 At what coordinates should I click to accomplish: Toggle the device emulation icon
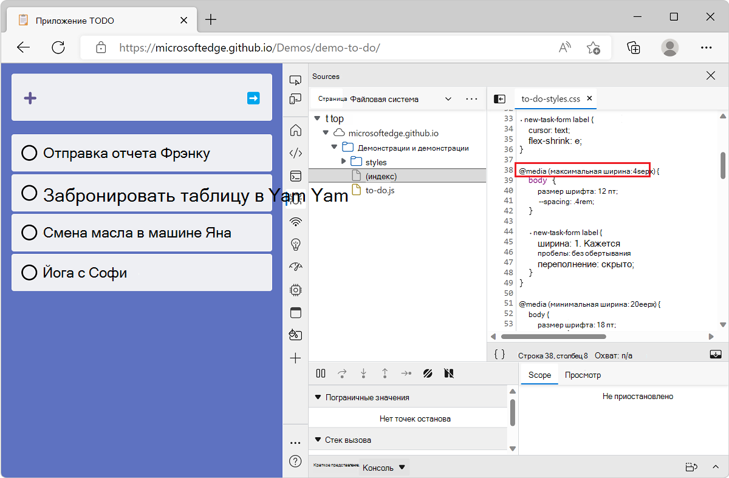tap(295, 99)
